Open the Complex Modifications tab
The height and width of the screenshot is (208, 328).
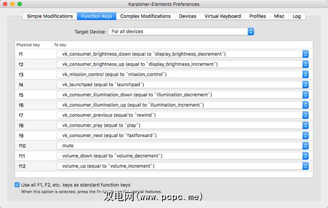pyautogui.click(x=145, y=16)
